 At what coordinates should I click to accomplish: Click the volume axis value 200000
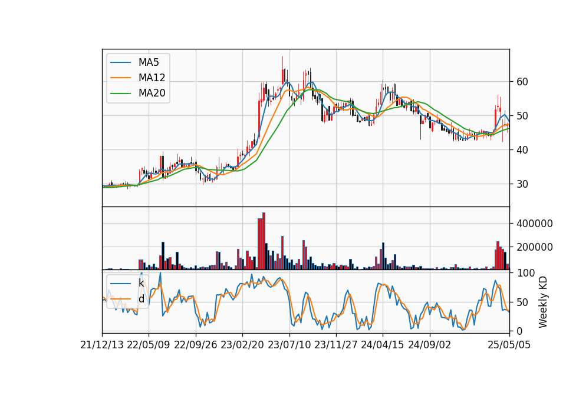535,247
